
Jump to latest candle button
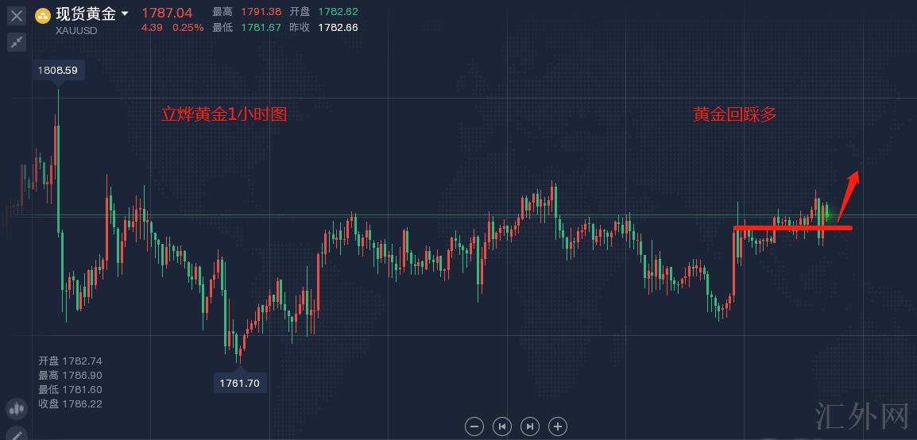coord(530,426)
